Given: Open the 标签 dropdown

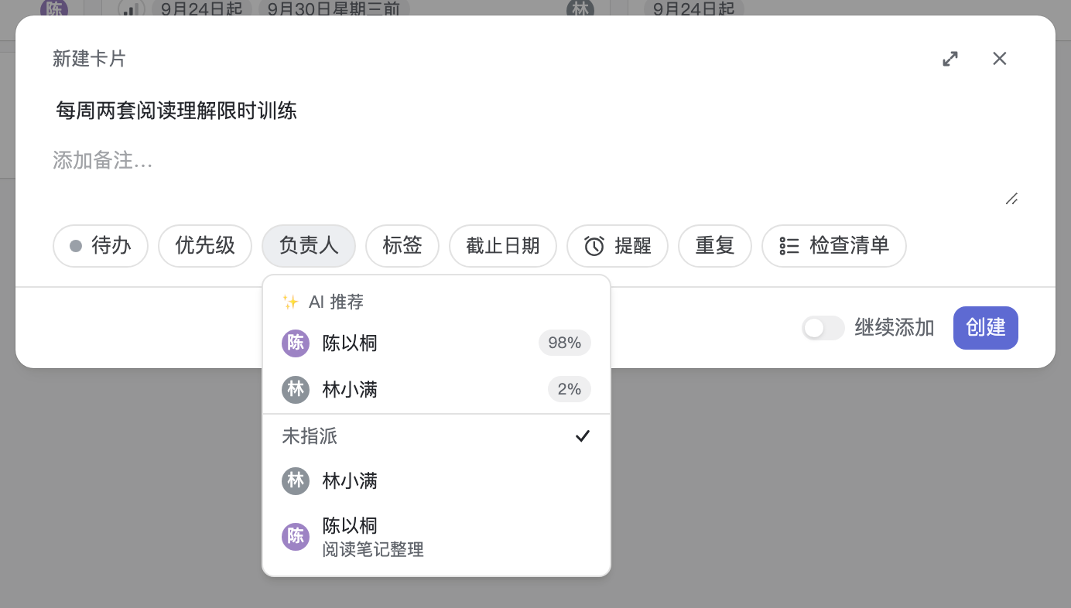Looking at the screenshot, I should [402, 246].
